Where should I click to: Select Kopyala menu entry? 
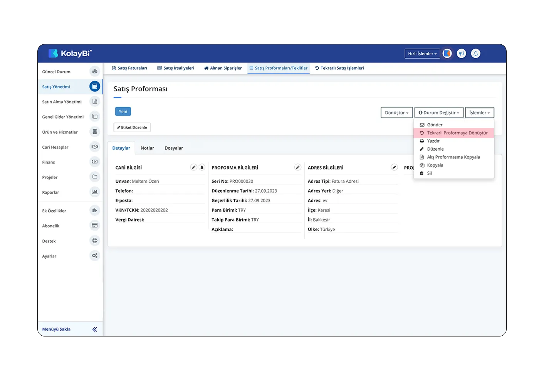click(x=454, y=165)
